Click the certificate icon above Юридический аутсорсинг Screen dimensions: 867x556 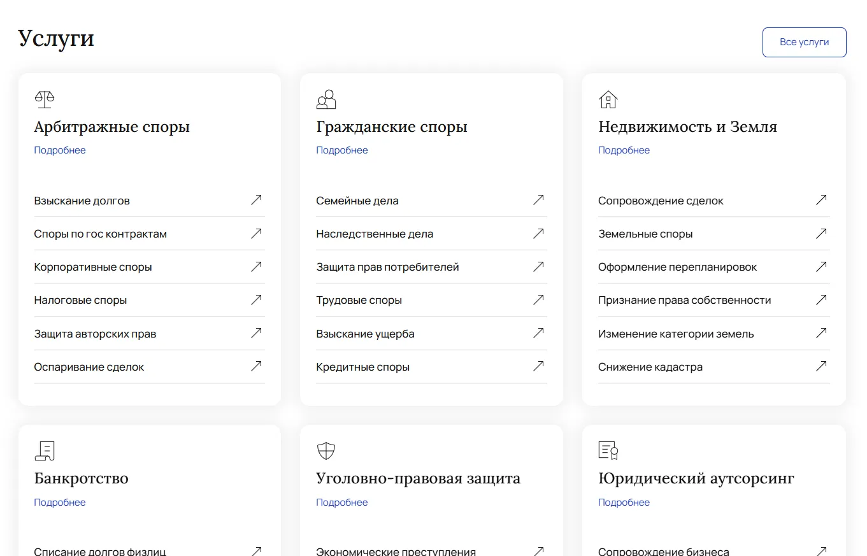point(608,451)
